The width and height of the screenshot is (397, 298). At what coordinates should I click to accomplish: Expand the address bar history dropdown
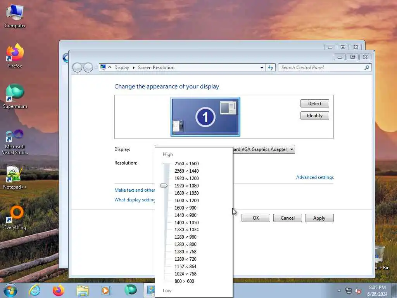pyautogui.click(x=262, y=68)
